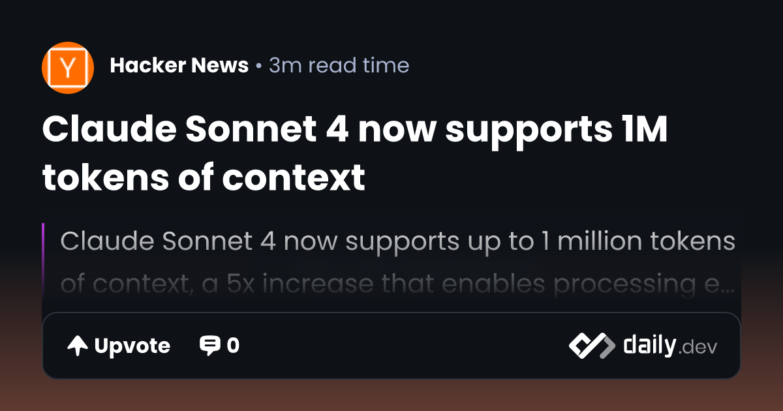
Task: Open the Hacker News source name
Action: (x=179, y=65)
